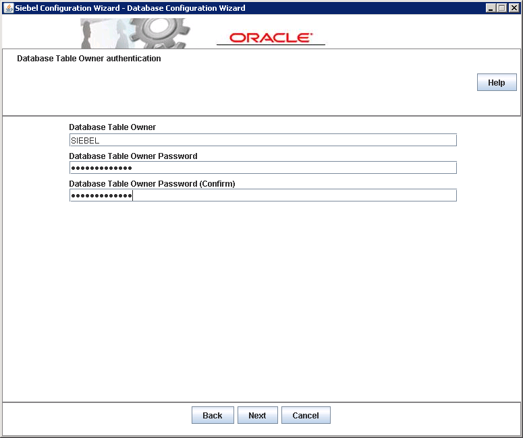Screen dimensions: 523x438
Task: Click the Password (Confirm) input field
Action: click(x=263, y=195)
